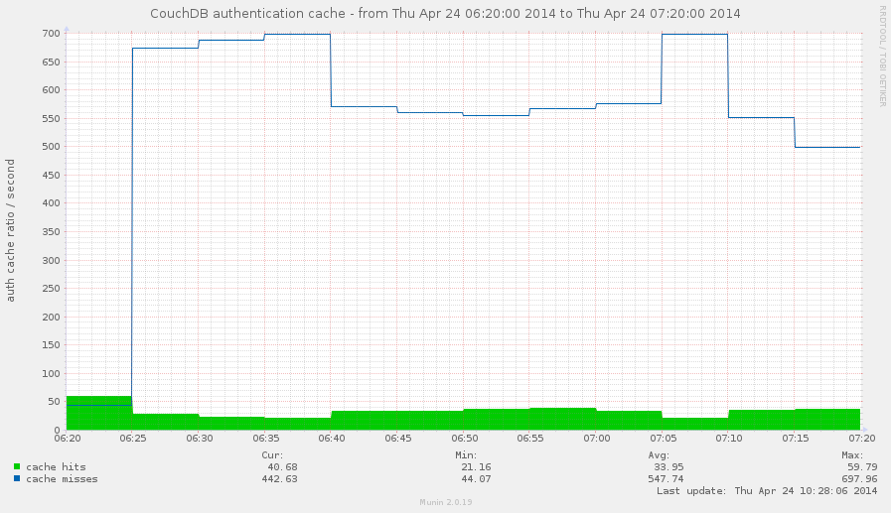
Task: Click the 'Last update' timestamp text
Action: (x=767, y=491)
